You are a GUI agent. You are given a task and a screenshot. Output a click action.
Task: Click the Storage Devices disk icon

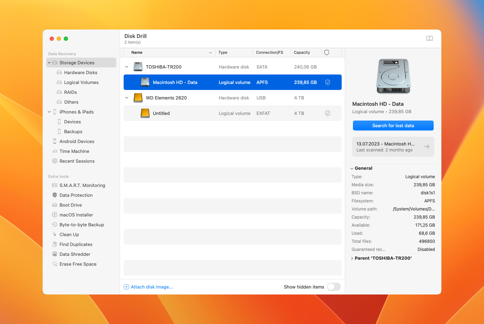55,63
